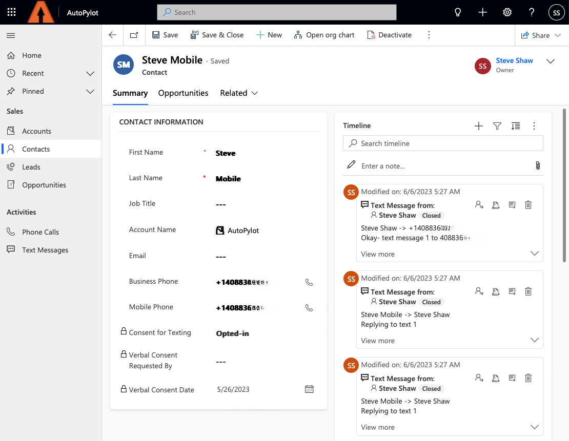This screenshot has width=569, height=441.
Task: Open the Verbal Consent Date calendar picker
Action: pos(309,389)
